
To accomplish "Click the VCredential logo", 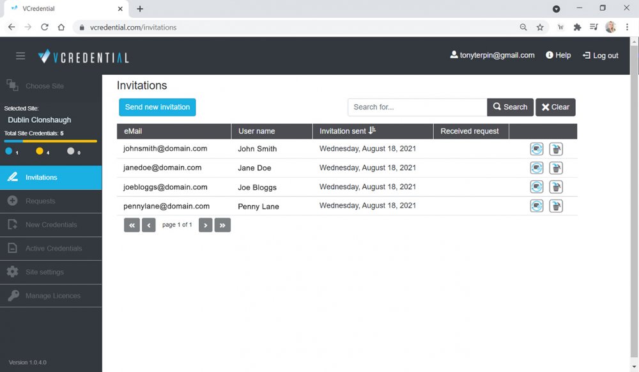I will pos(83,56).
